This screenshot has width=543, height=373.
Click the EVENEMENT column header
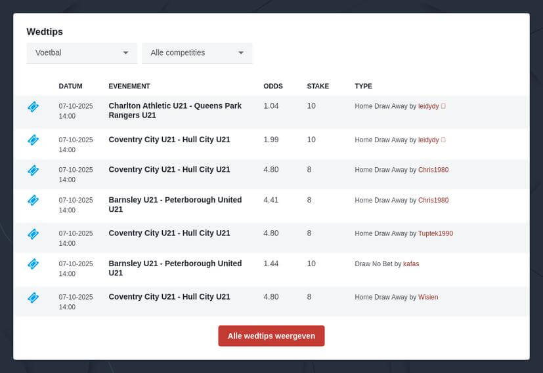(129, 87)
